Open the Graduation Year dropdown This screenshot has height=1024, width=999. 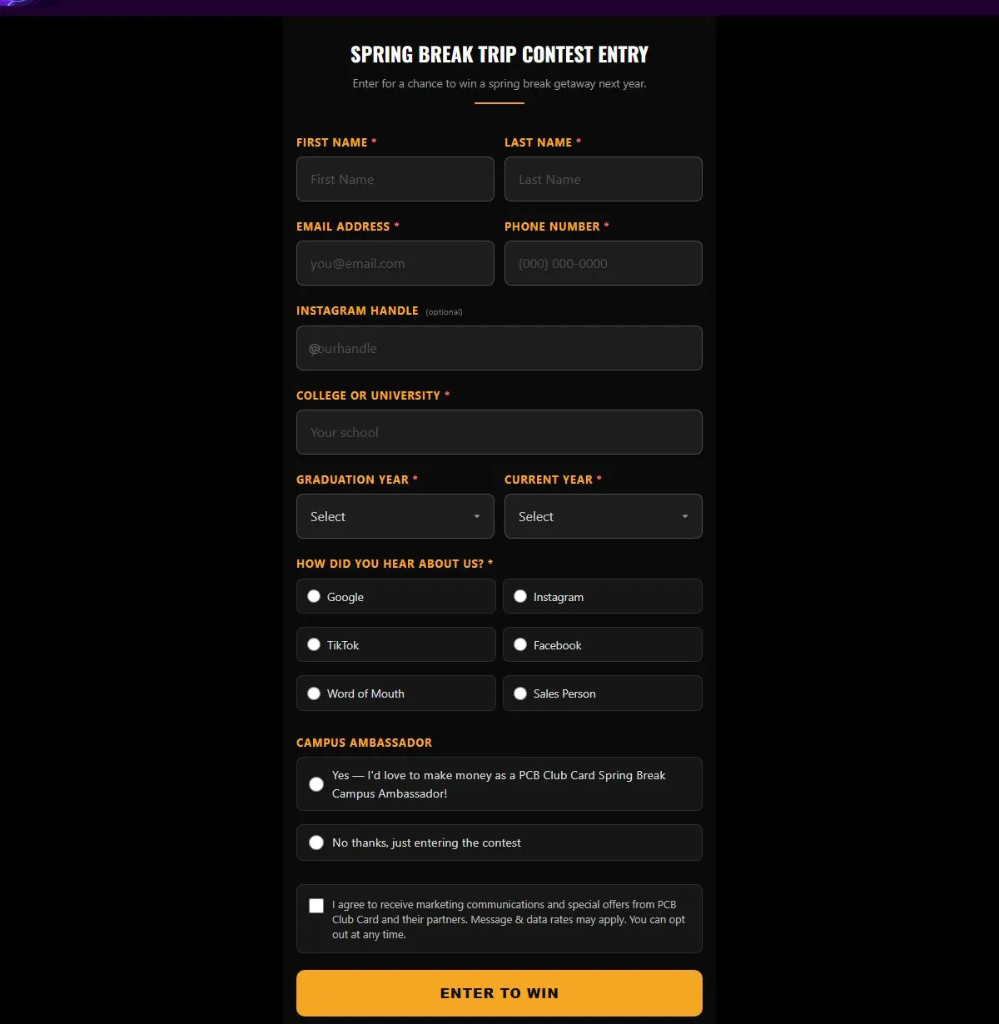(x=395, y=516)
